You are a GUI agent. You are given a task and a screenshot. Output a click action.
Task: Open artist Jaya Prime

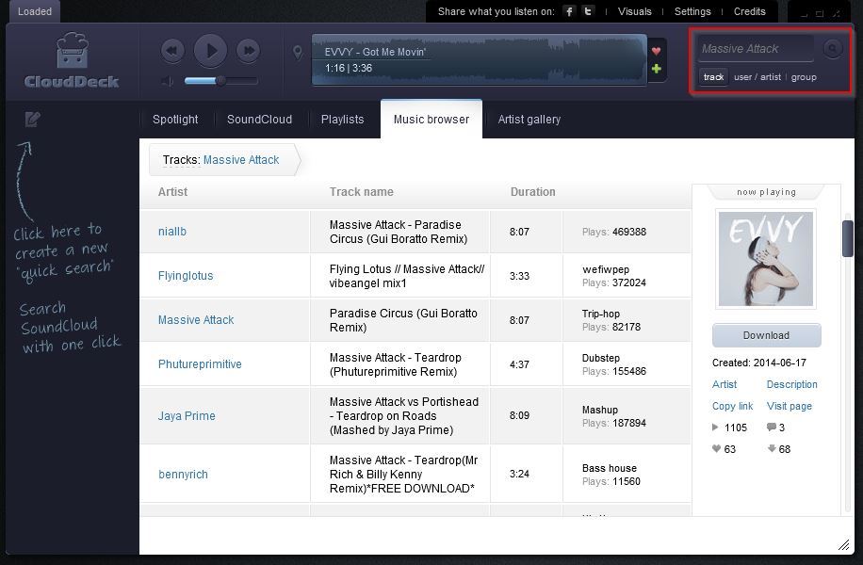click(x=187, y=416)
